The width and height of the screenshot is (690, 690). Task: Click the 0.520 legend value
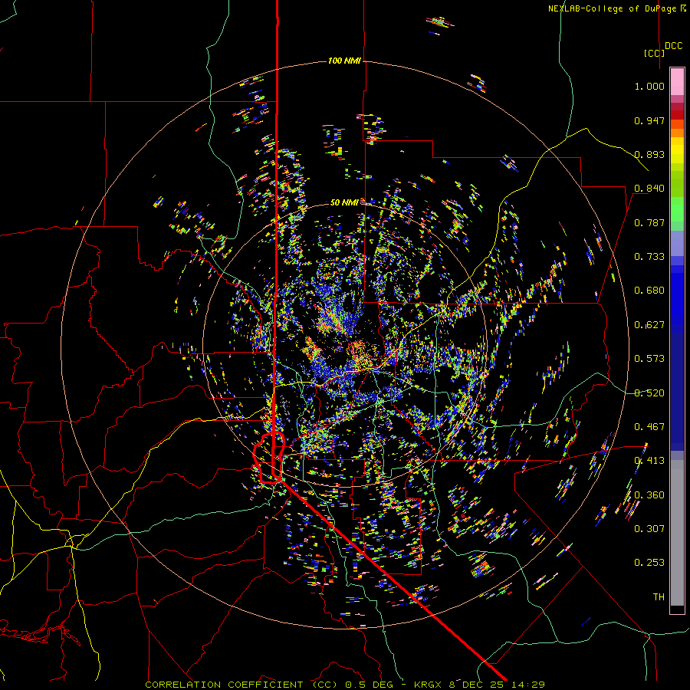tap(649, 393)
